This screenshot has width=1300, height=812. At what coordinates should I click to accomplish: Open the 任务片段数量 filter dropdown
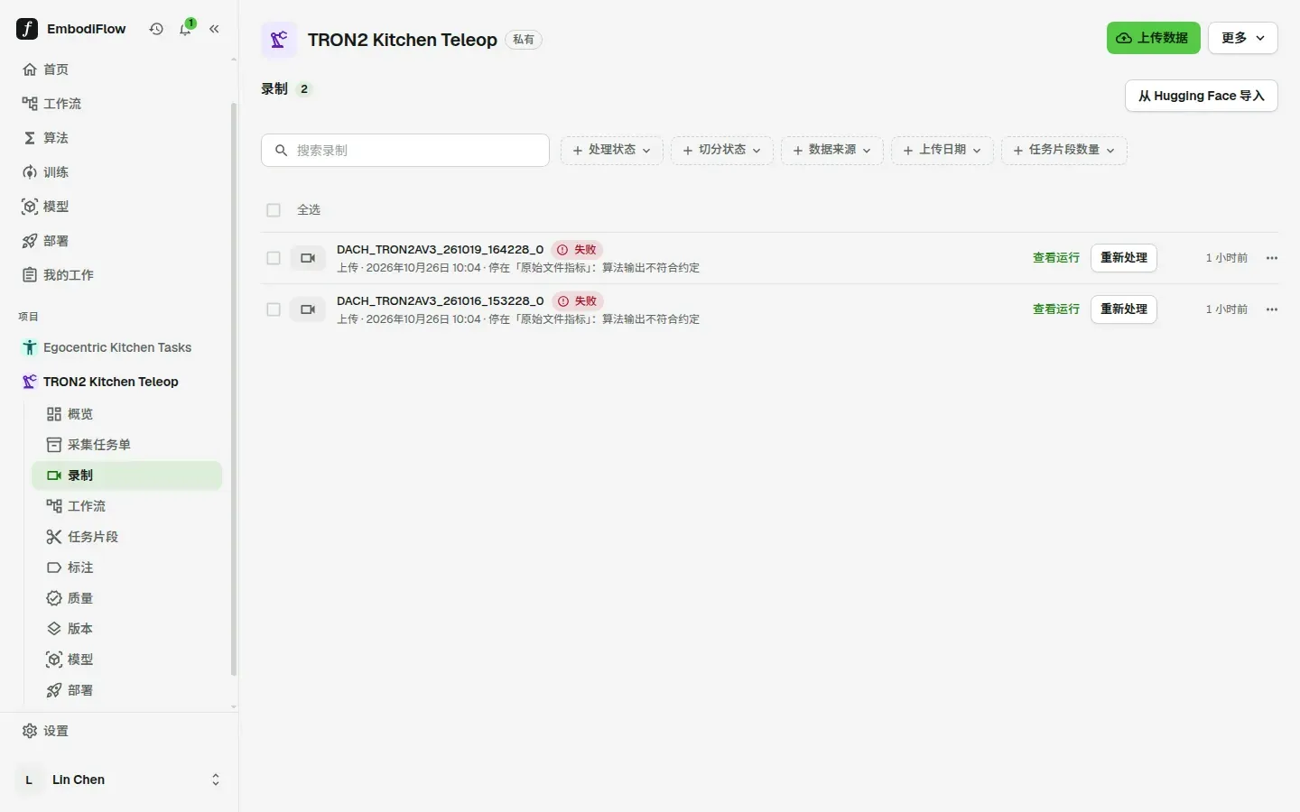[x=1063, y=150]
